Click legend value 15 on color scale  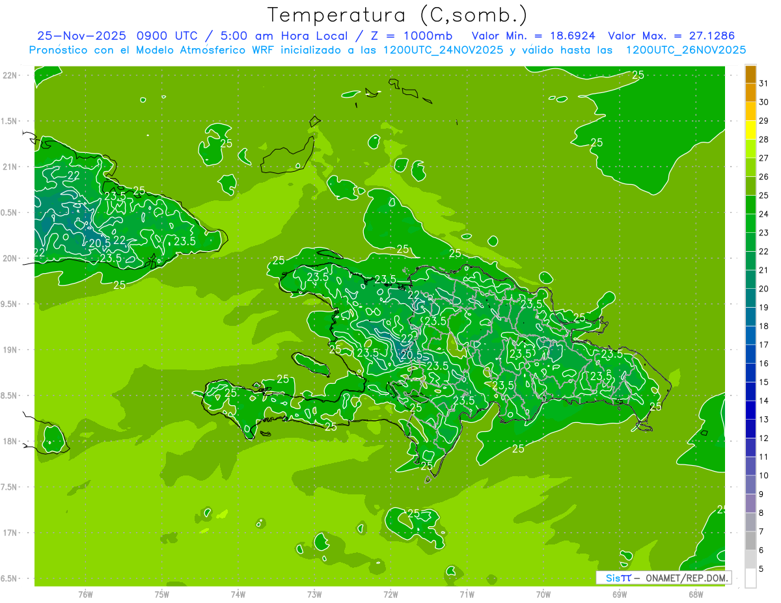764,382
